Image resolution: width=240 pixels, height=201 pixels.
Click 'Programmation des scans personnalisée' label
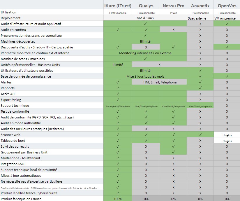[x=31, y=36]
